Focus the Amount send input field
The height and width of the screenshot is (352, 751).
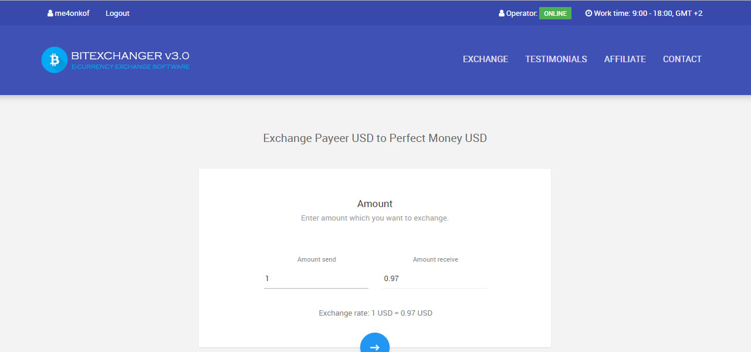(x=316, y=279)
